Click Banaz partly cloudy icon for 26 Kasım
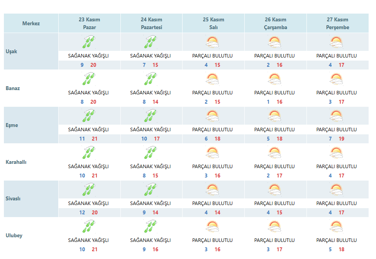Image resolution: width=376 pixels, height=259 pixels. [x=275, y=79]
